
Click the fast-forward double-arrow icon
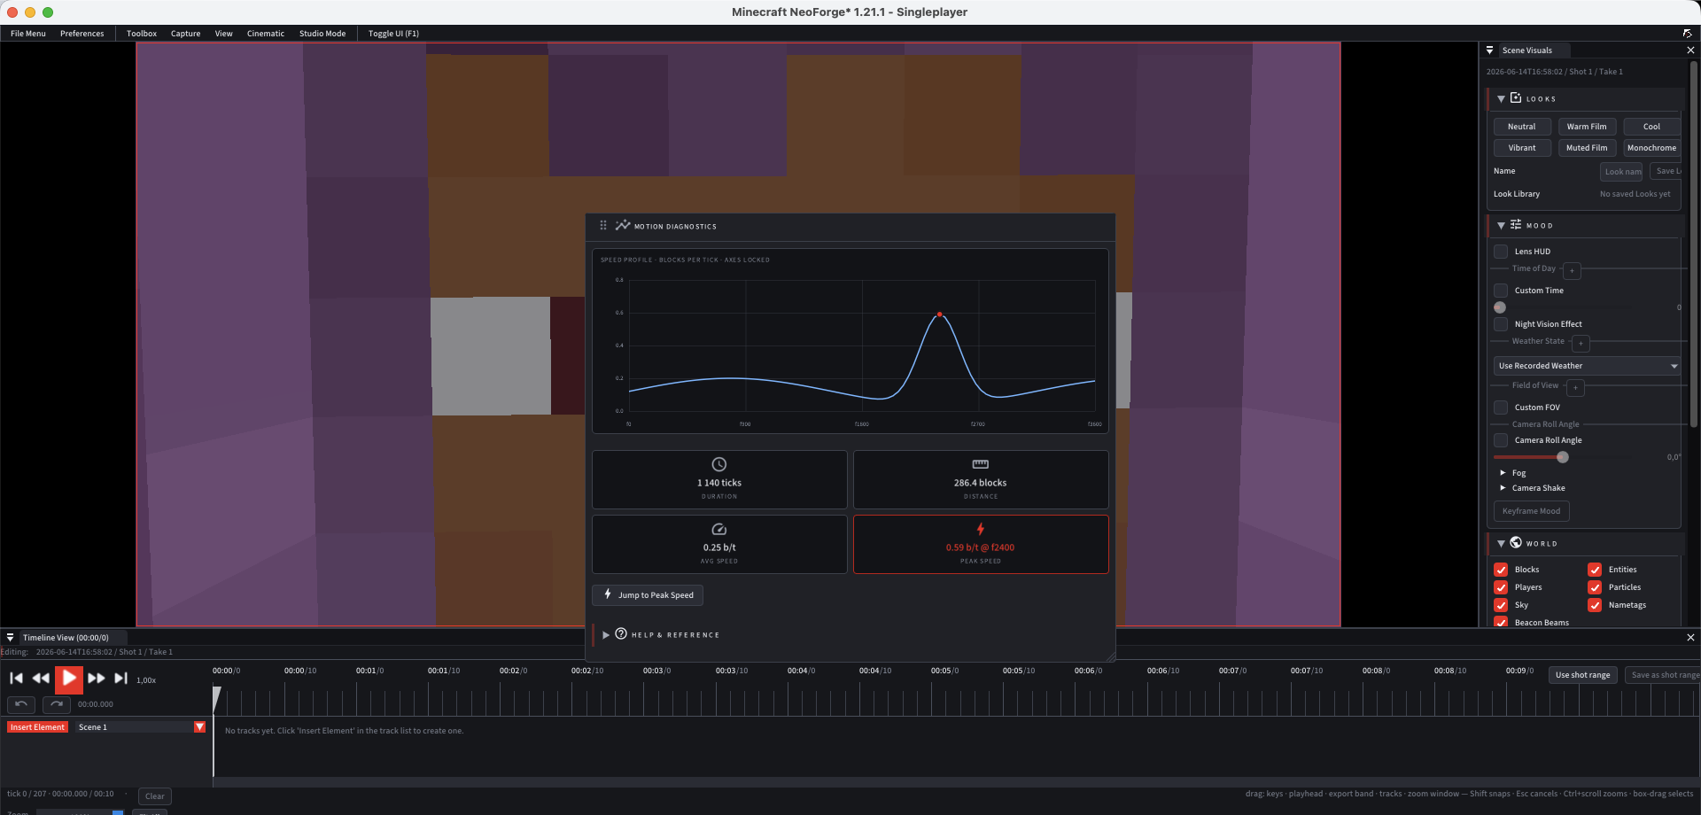coord(96,679)
